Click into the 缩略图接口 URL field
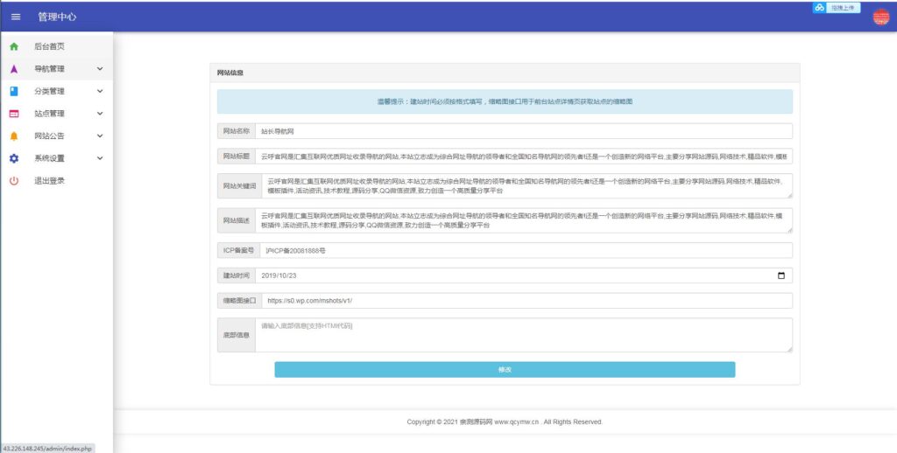 [x=526, y=301]
